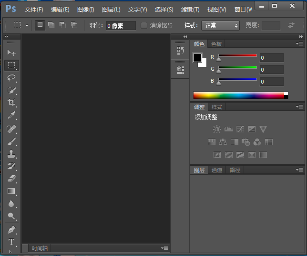Screen dimensions: 307x256
Task: Select the Move tool
Action: click(x=12, y=53)
